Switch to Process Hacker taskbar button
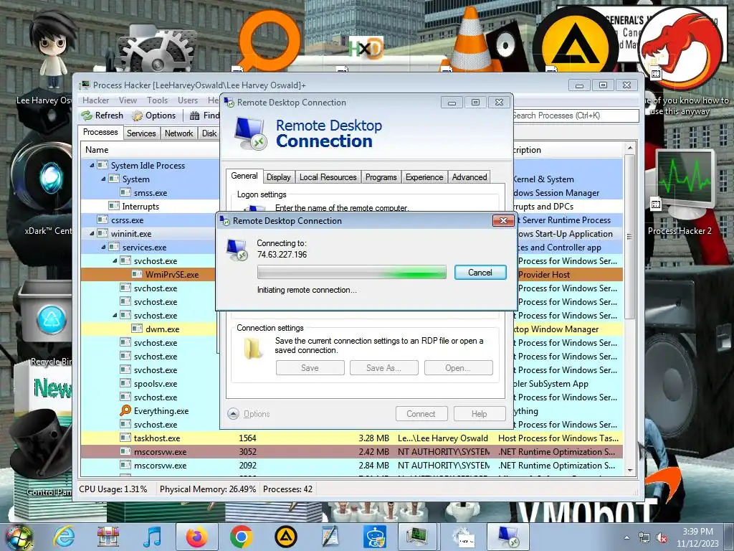This screenshot has height=551, width=734. (x=416, y=537)
